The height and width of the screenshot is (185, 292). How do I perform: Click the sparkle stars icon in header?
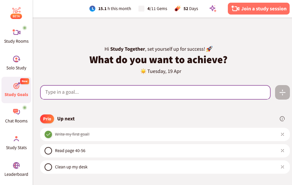(x=213, y=9)
